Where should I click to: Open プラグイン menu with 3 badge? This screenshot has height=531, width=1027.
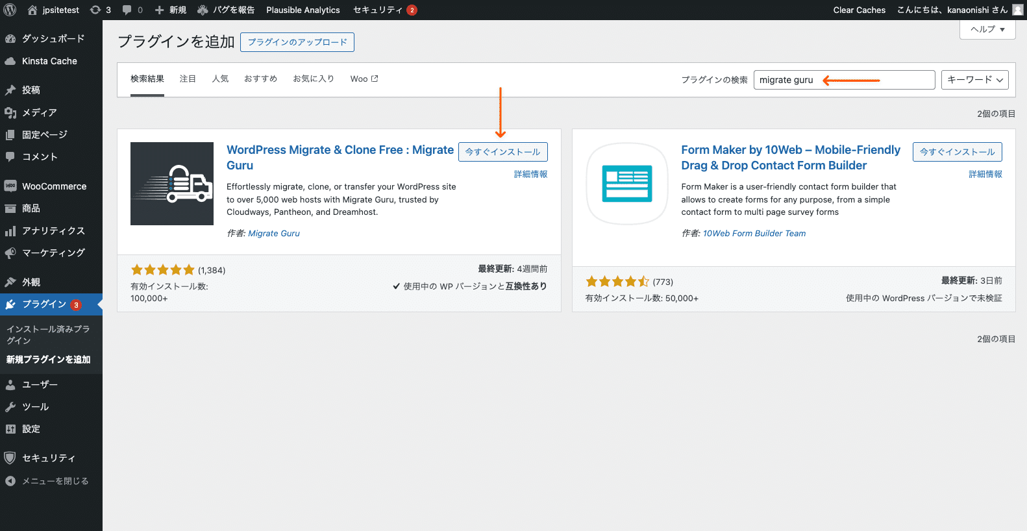pyautogui.click(x=51, y=304)
